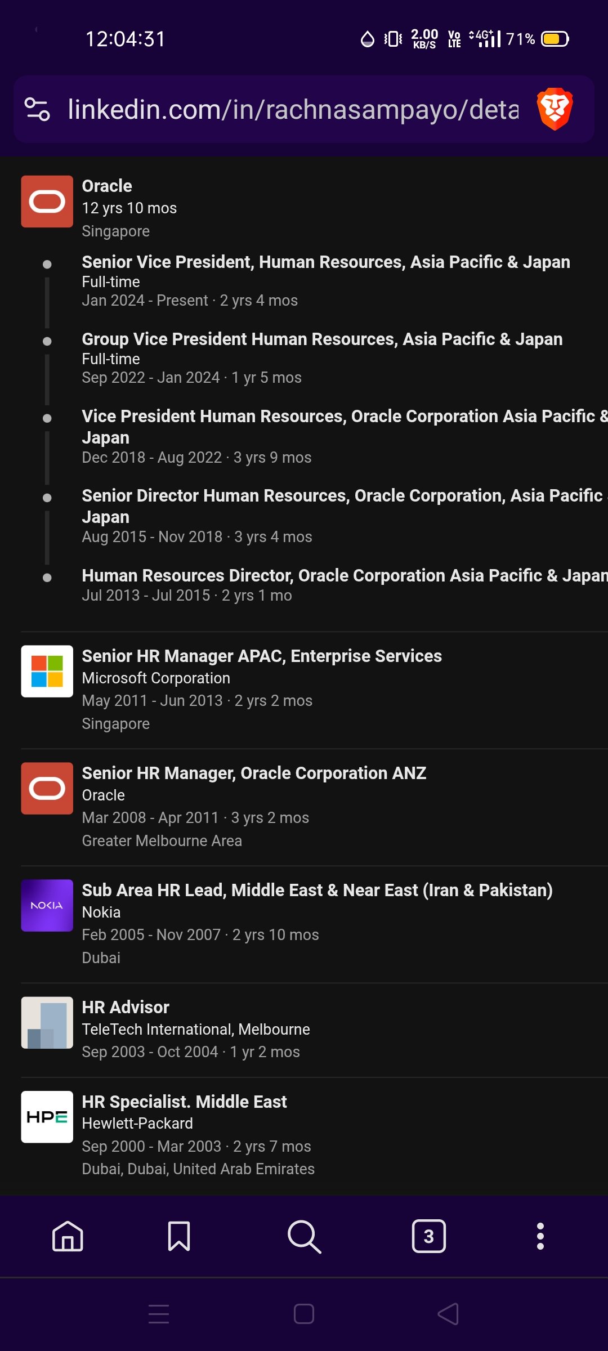The height and width of the screenshot is (1351, 608).
Task: Tap the search icon in bottom toolbar
Action: (304, 1236)
